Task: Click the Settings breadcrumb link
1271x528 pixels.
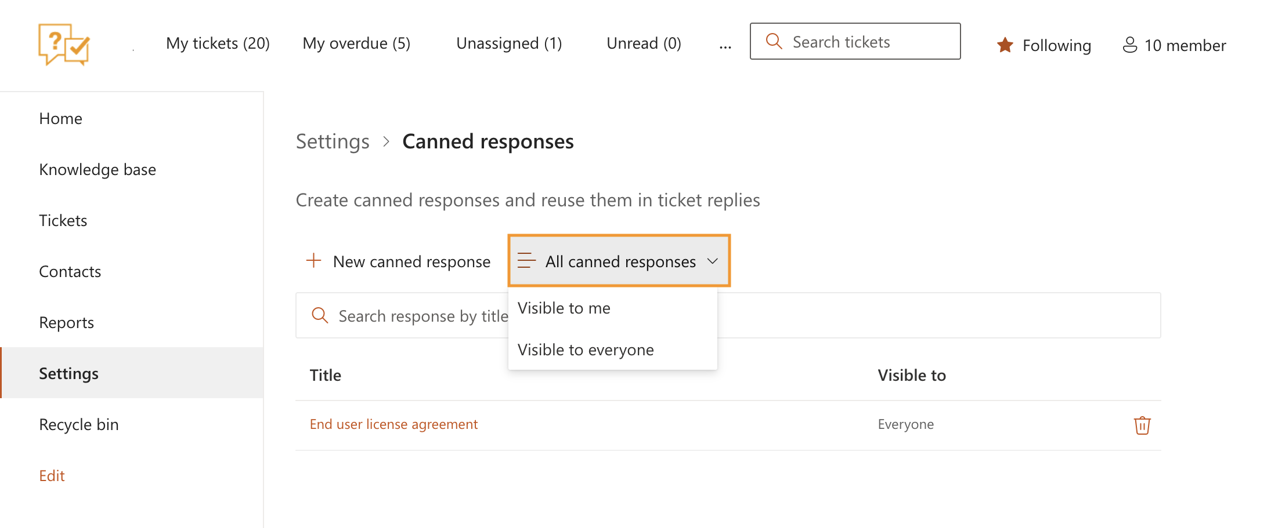Action: [x=333, y=141]
